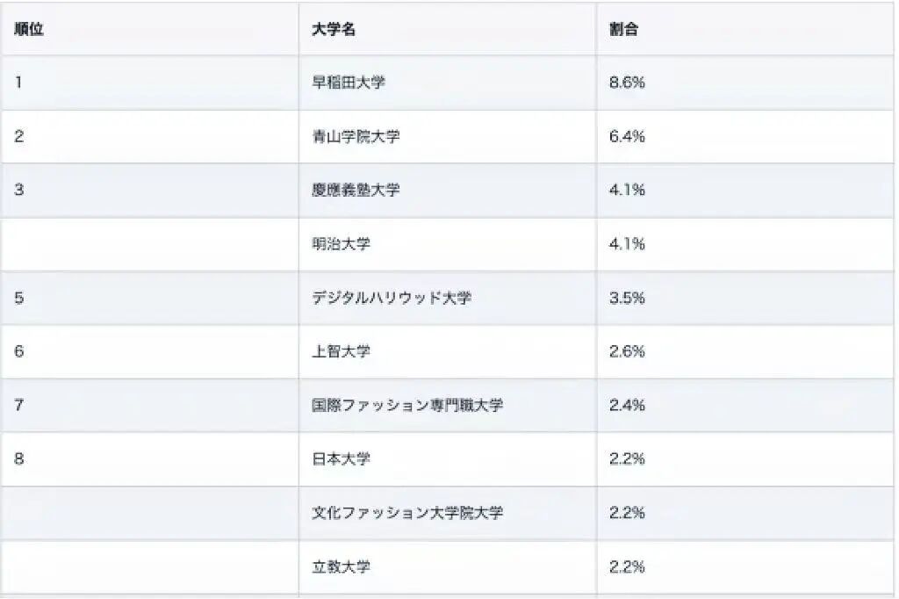
Task: Select the 青山学院大学 cell
Action: pyautogui.click(x=356, y=136)
